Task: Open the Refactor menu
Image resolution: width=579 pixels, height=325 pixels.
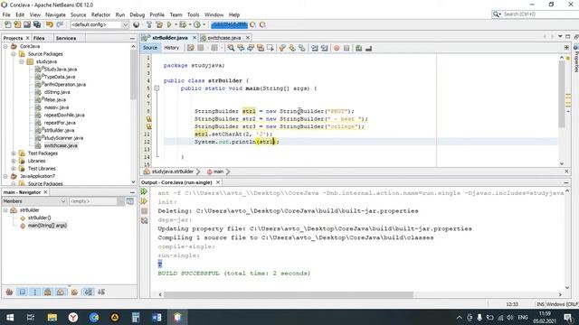Action: click(100, 14)
